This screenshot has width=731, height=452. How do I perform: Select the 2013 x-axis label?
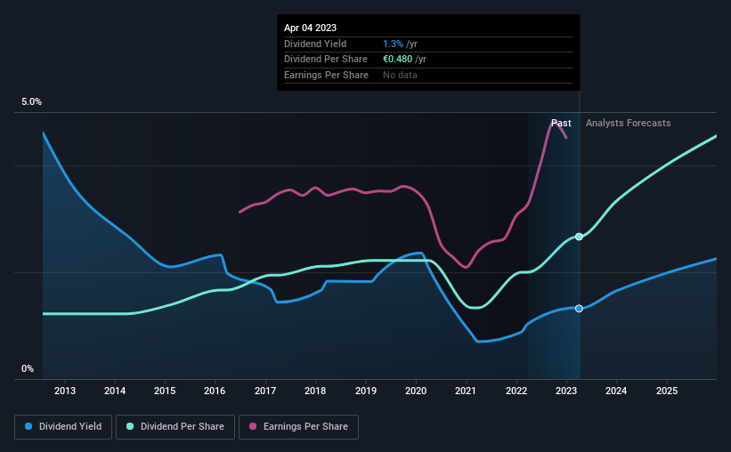65,391
